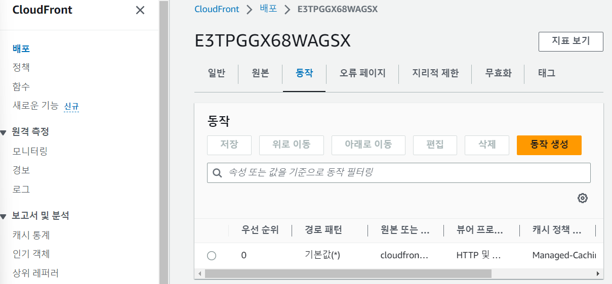Open 새로운 기능 in the sidebar
Screen dimensions: 612x284
click(x=35, y=106)
